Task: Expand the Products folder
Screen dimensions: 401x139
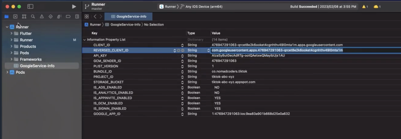Action: click(x=11, y=46)
